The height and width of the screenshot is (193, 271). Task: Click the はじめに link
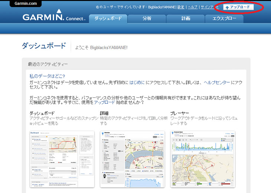[137, 83]
